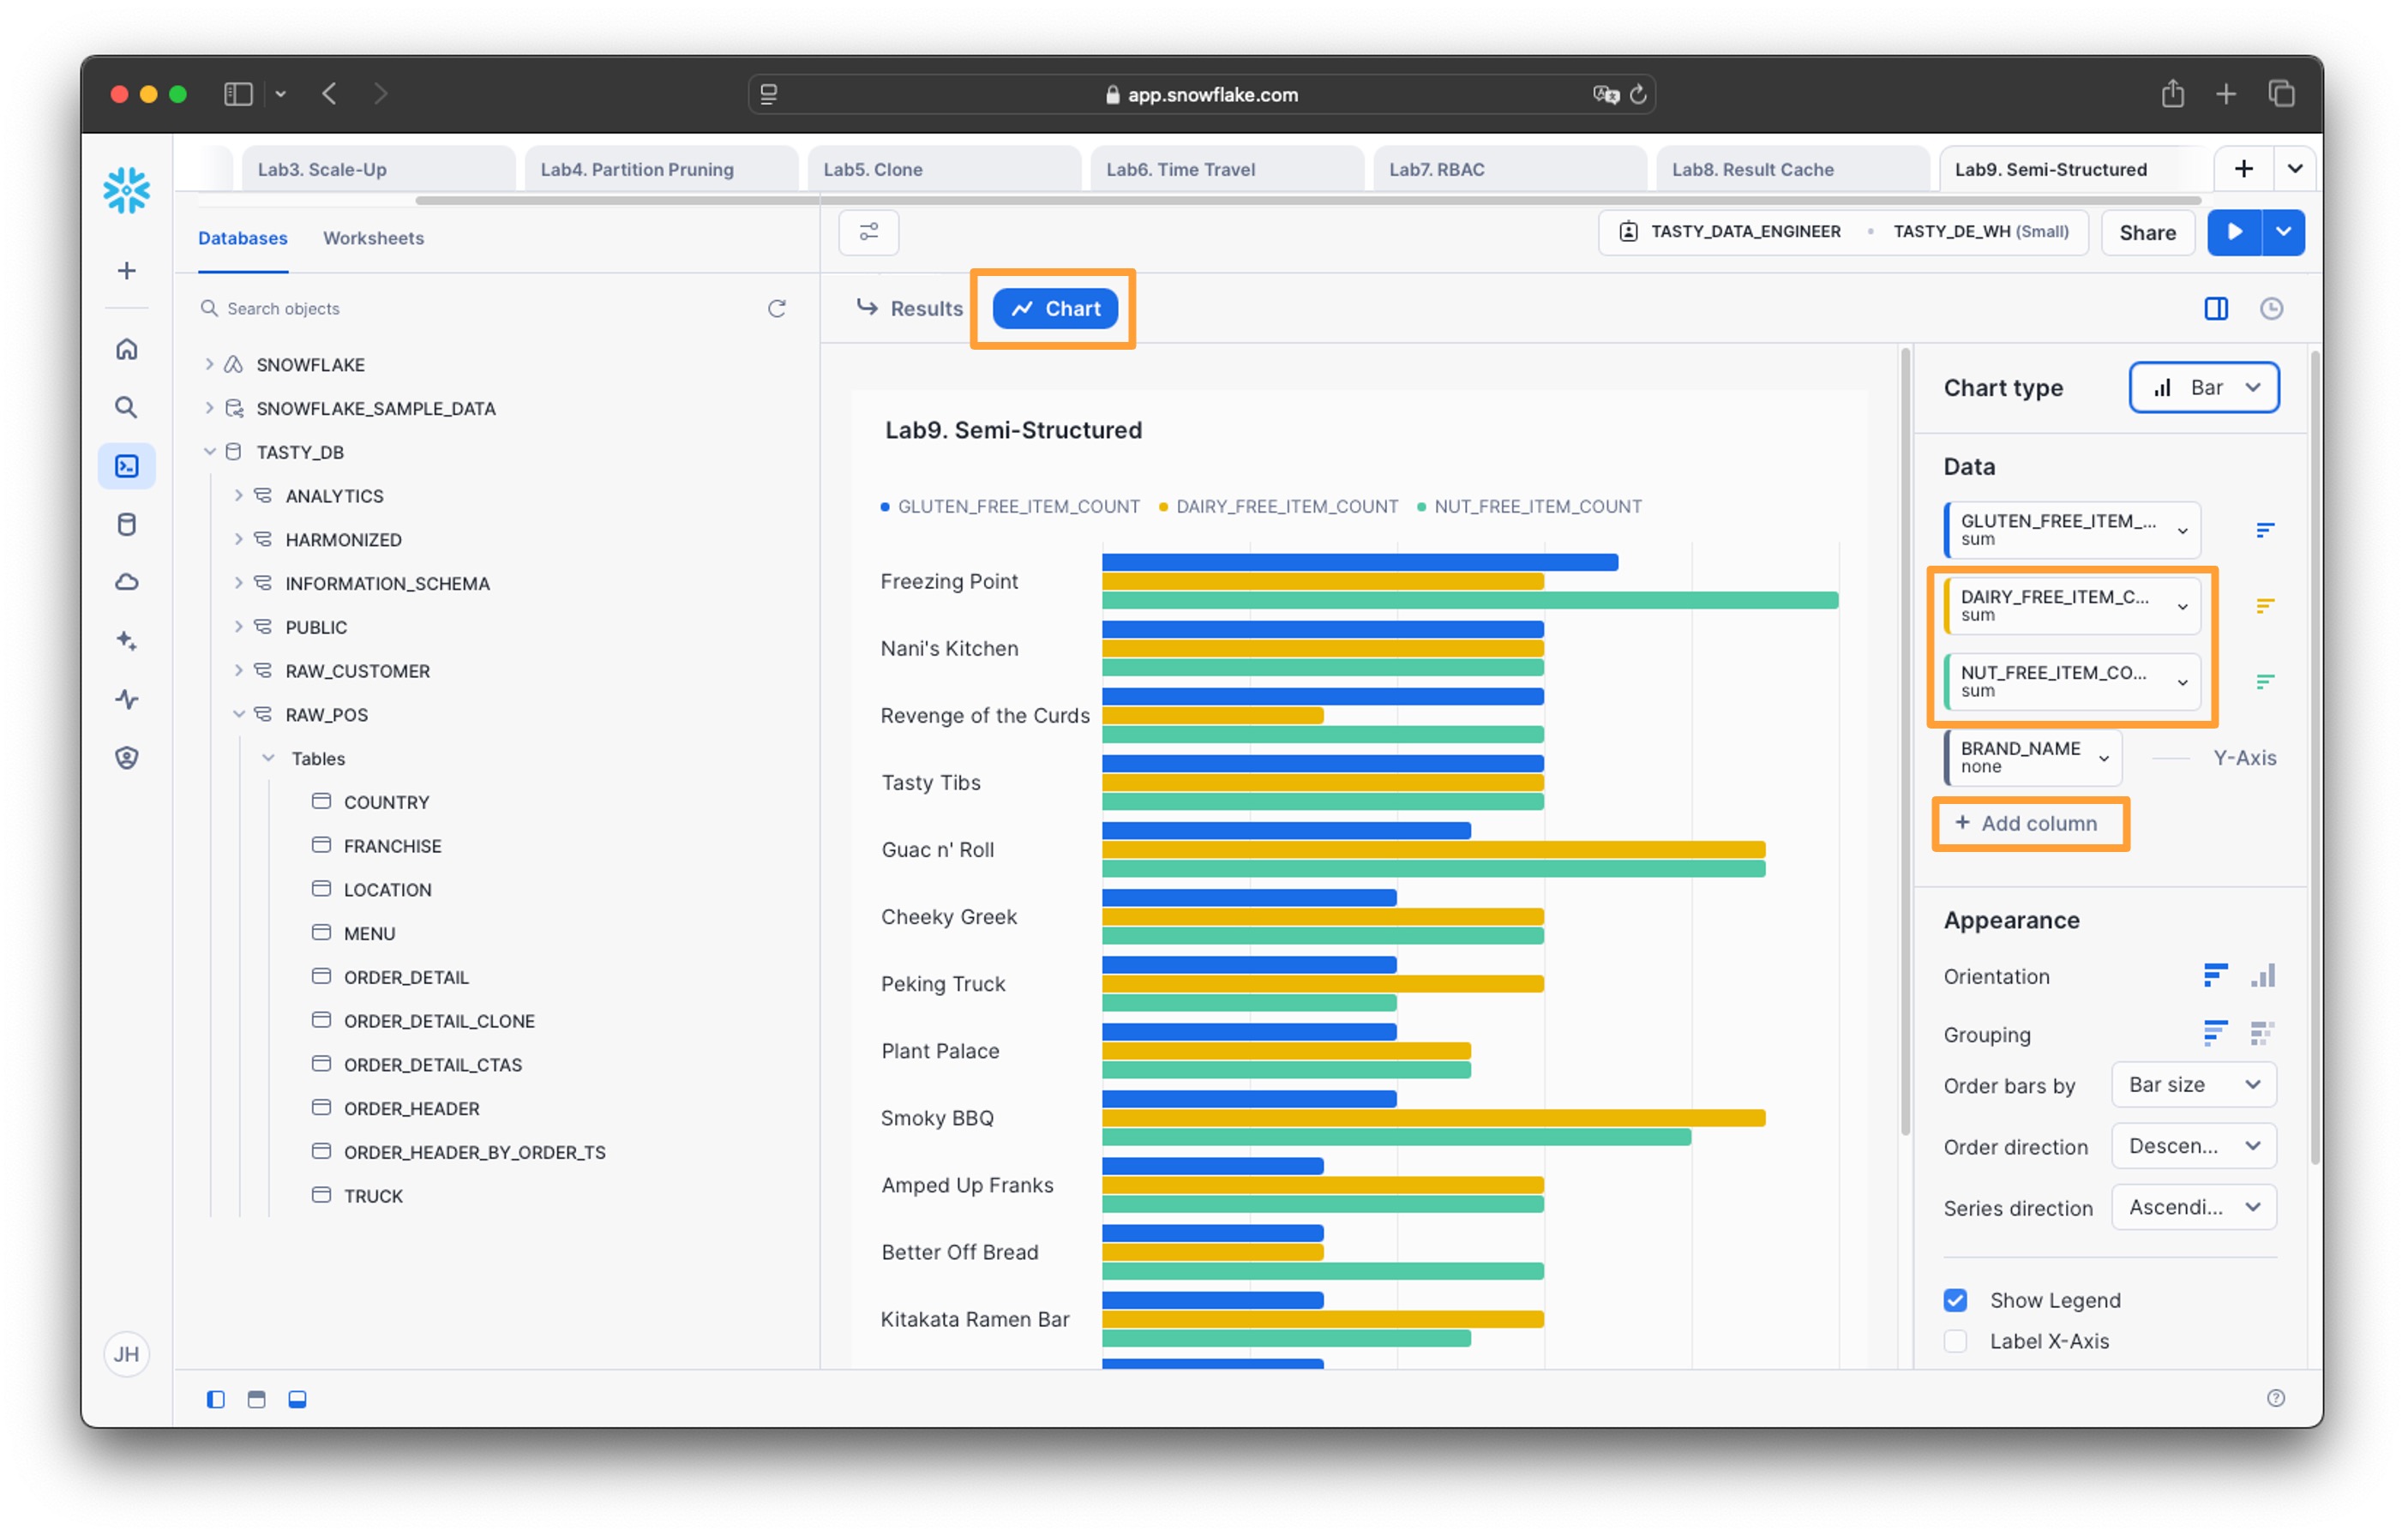Open the Data database icon in sidebar

coord(126,524)
